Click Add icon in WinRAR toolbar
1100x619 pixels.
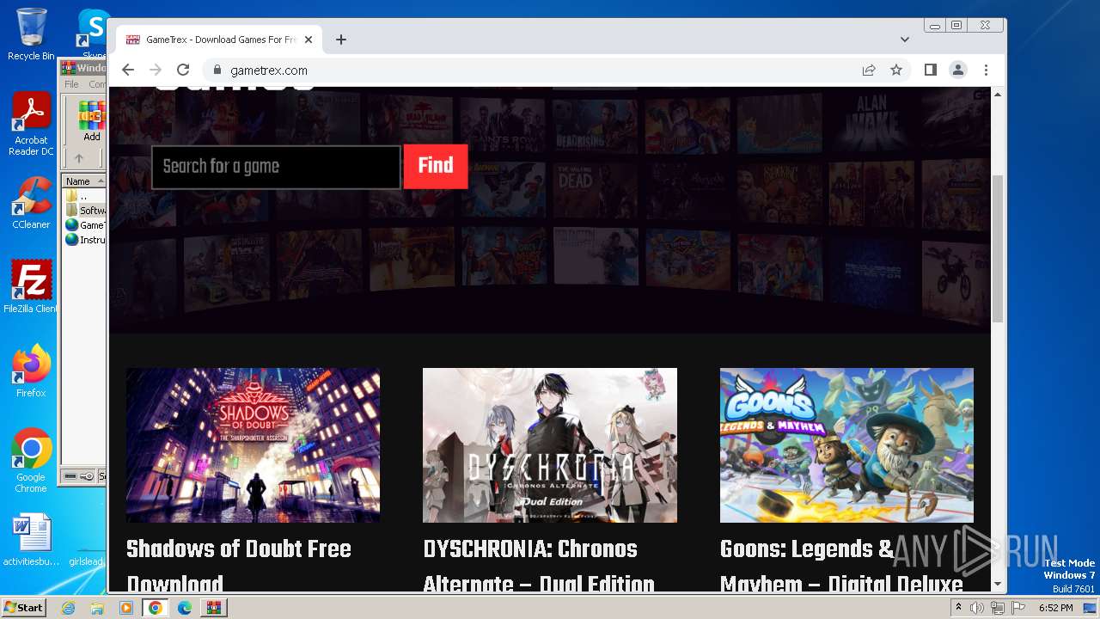(x=91, y=122)
